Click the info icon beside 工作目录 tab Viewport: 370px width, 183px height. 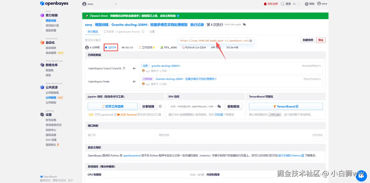pos(143,32)
